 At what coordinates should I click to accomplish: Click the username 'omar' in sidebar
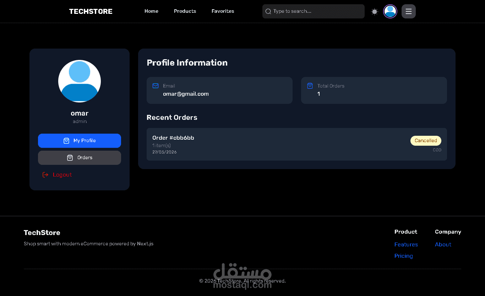point(80,113)
